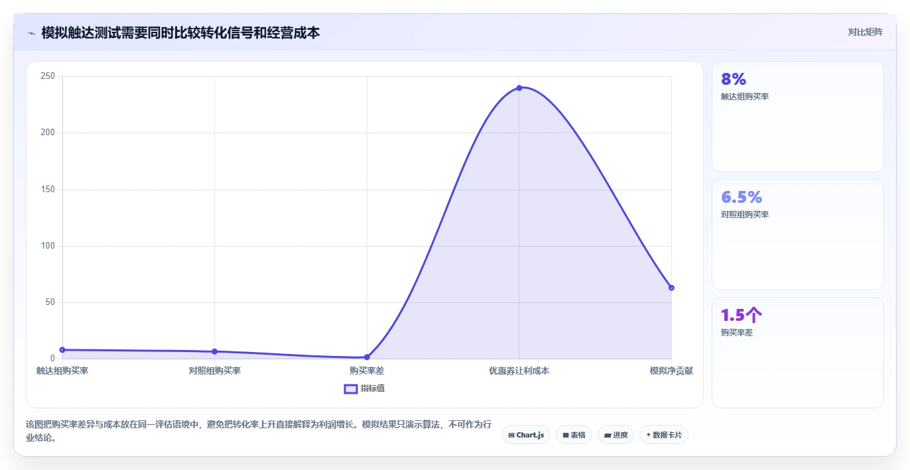Click the 对照组购买率 x-axis label

pos(214,371)
